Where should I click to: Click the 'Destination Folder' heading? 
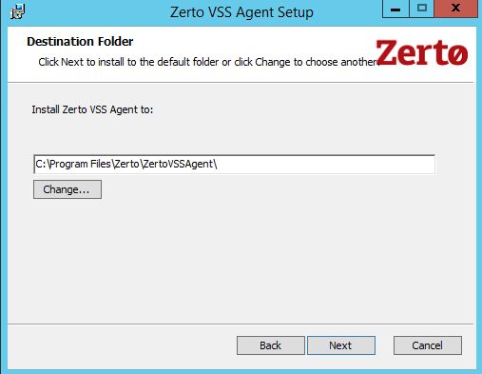coord(80,42)
